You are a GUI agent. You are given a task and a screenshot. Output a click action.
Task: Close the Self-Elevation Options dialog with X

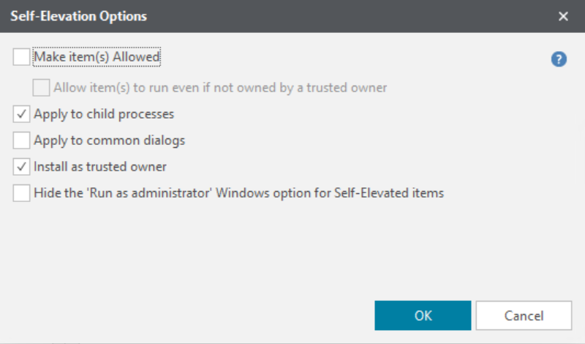pyautogui.click(x=563, y=16)
